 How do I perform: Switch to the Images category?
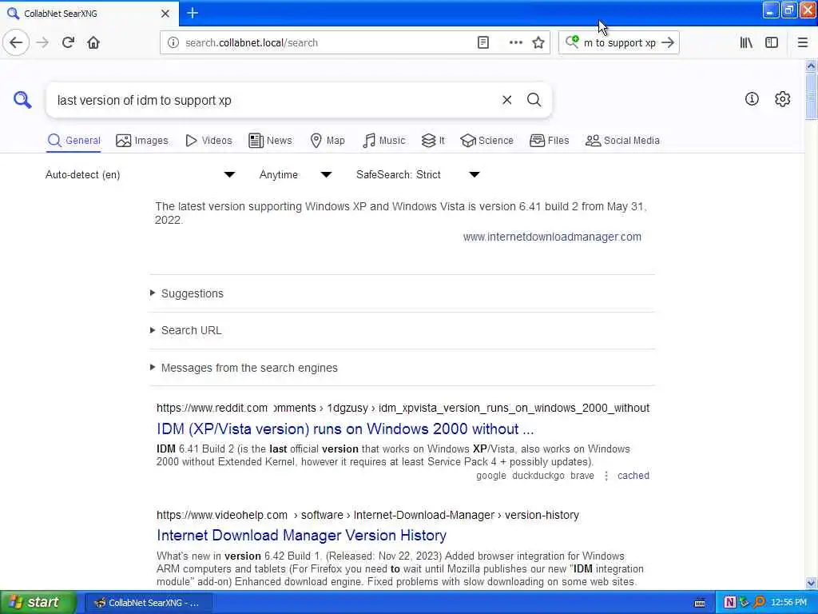click(142, 141)
